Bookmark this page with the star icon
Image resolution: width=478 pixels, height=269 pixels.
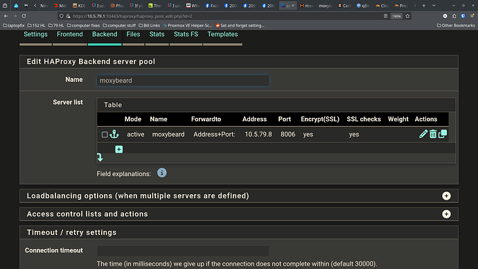(407, 16)
